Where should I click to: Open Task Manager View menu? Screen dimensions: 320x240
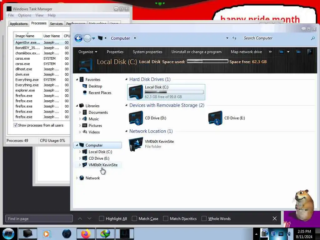39,15
